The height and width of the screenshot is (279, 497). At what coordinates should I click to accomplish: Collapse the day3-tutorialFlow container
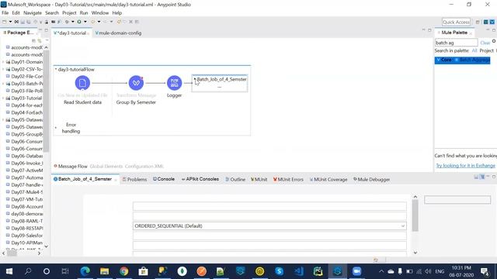click(x=56, y=69)
